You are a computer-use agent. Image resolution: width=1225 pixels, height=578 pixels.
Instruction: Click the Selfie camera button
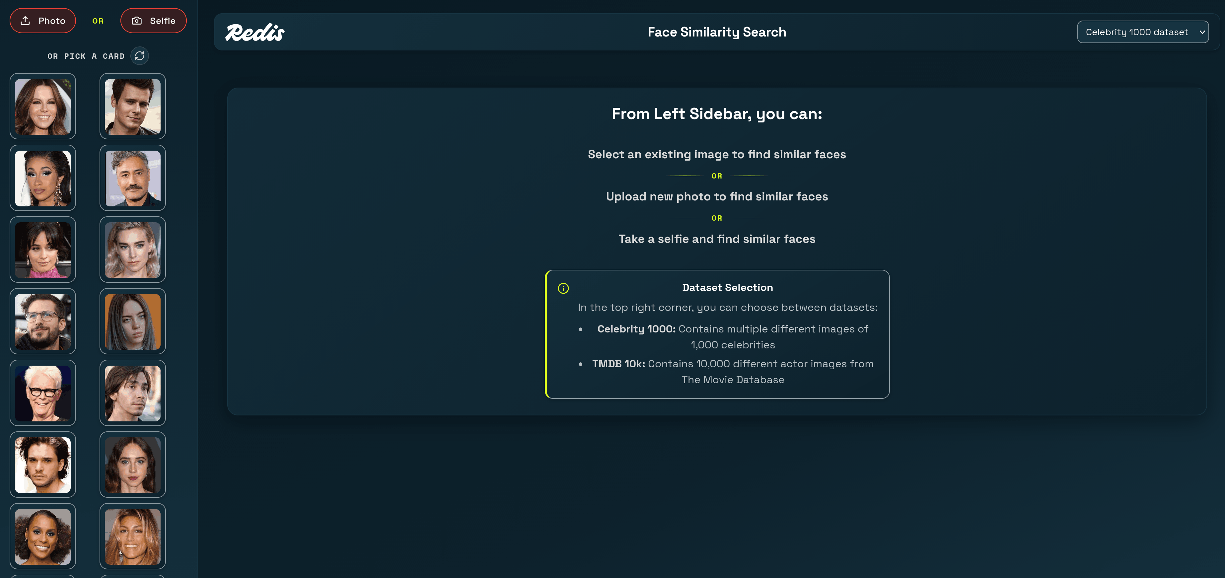(x=153, y=21)
